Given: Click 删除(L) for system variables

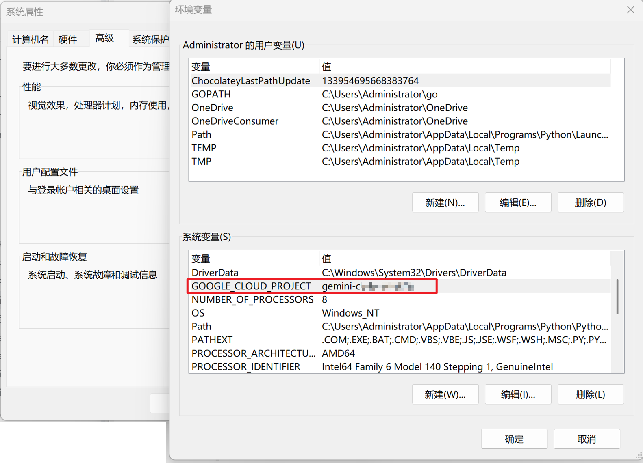Looking at the screenshot, I should pos(590,394).
